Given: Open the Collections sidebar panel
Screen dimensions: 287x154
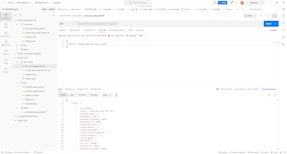Looking at the screenshot, I should [6, 16].
